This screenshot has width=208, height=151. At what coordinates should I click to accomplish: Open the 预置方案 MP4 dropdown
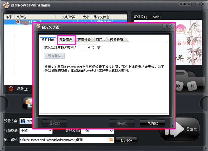pyautogui.click(x=26, y=121)
